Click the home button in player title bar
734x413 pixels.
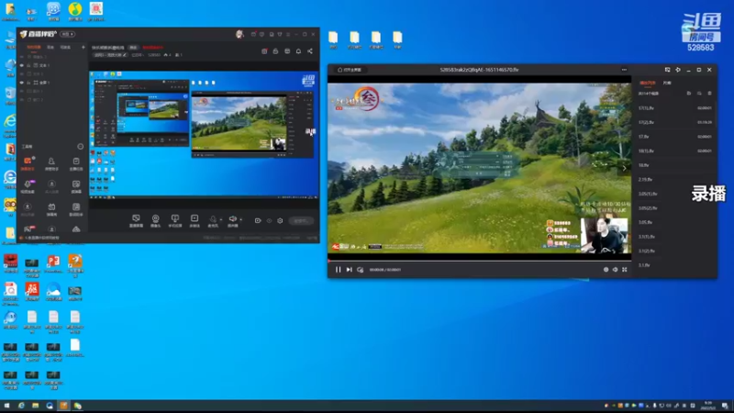[350, 70]
